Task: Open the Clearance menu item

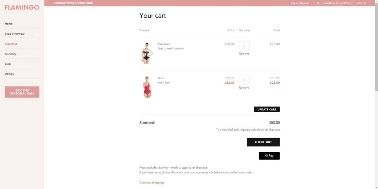Action: pyautogui.click(x=11, y=44)
